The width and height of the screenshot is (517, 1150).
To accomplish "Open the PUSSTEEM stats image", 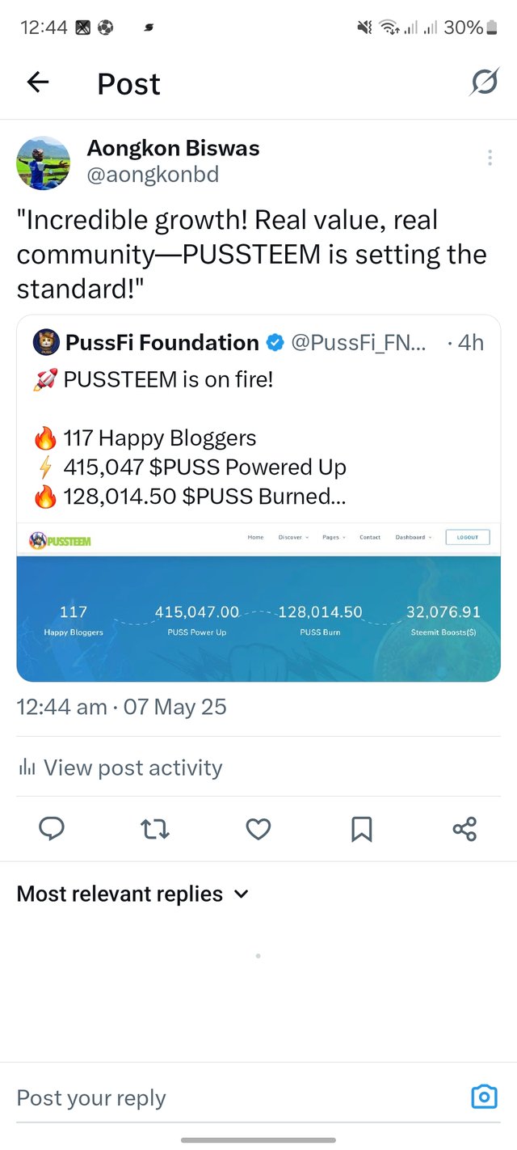I will click(258, 602).
